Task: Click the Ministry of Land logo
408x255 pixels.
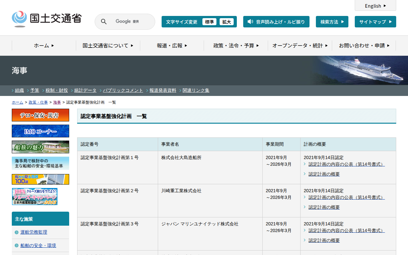Action: [x=47, y=19]
